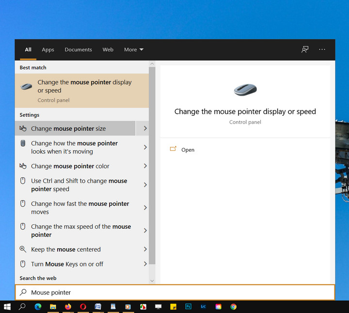
Task: Open Microsoft Edge from the taskbar
Action: [38, 307]
